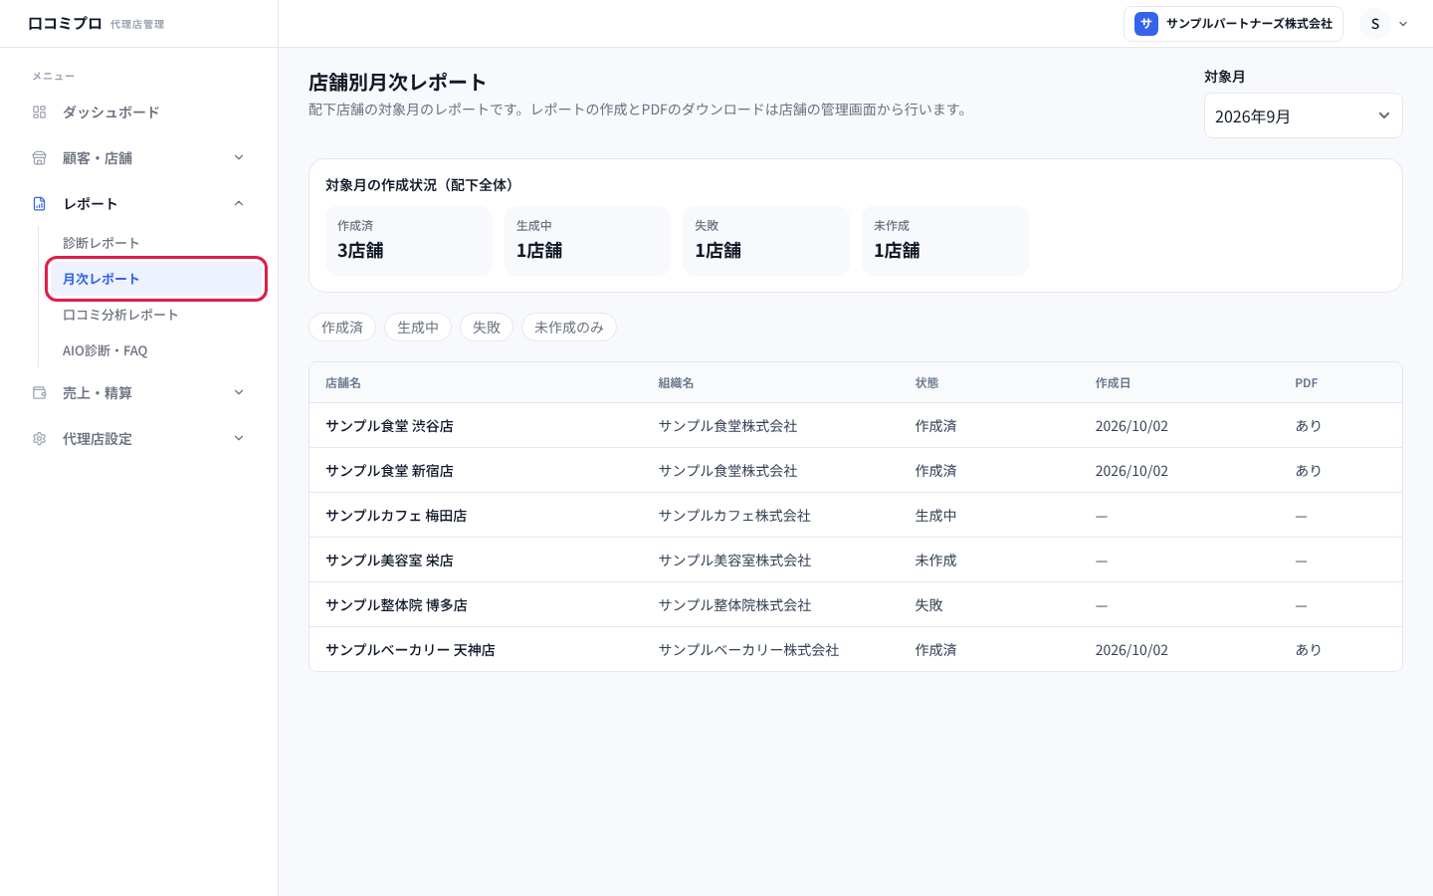Click the dashboard grid icon
Screen dimensions: 1433x896
point(40,112)
